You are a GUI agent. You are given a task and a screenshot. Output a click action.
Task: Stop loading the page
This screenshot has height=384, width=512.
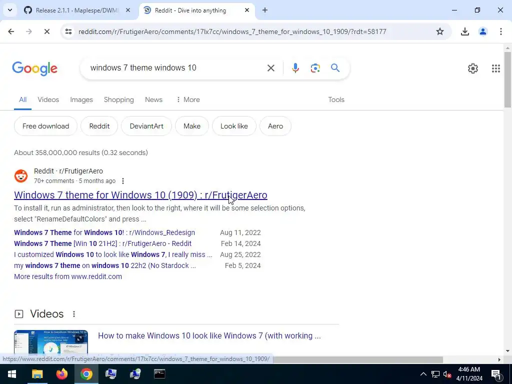click(46, 31)
